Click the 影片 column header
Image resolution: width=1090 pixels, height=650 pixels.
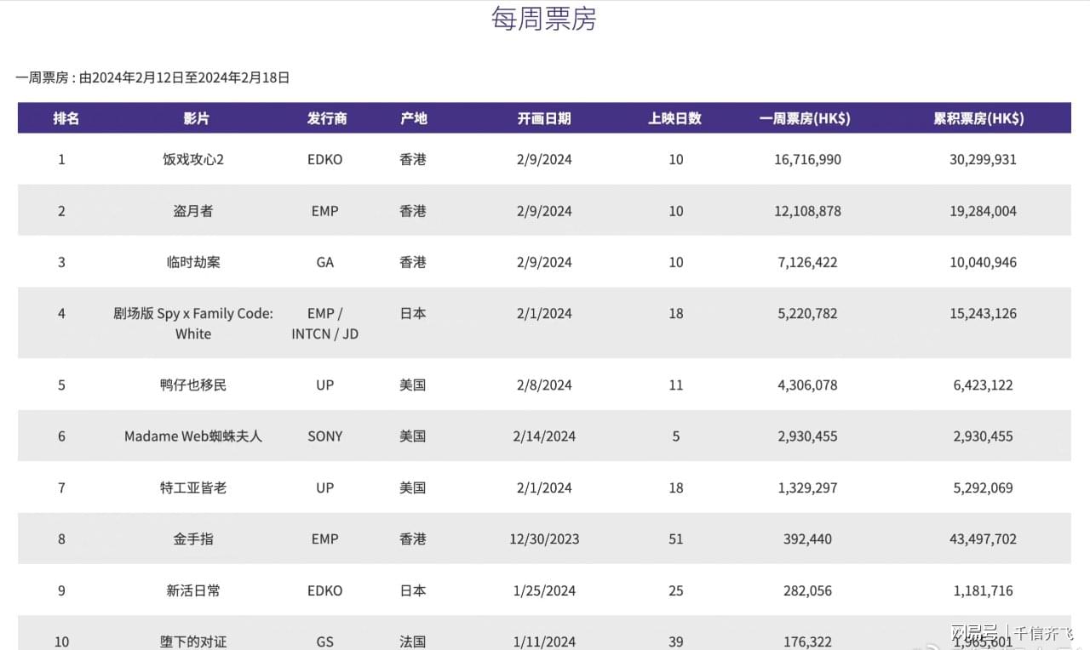pos(196,118)
